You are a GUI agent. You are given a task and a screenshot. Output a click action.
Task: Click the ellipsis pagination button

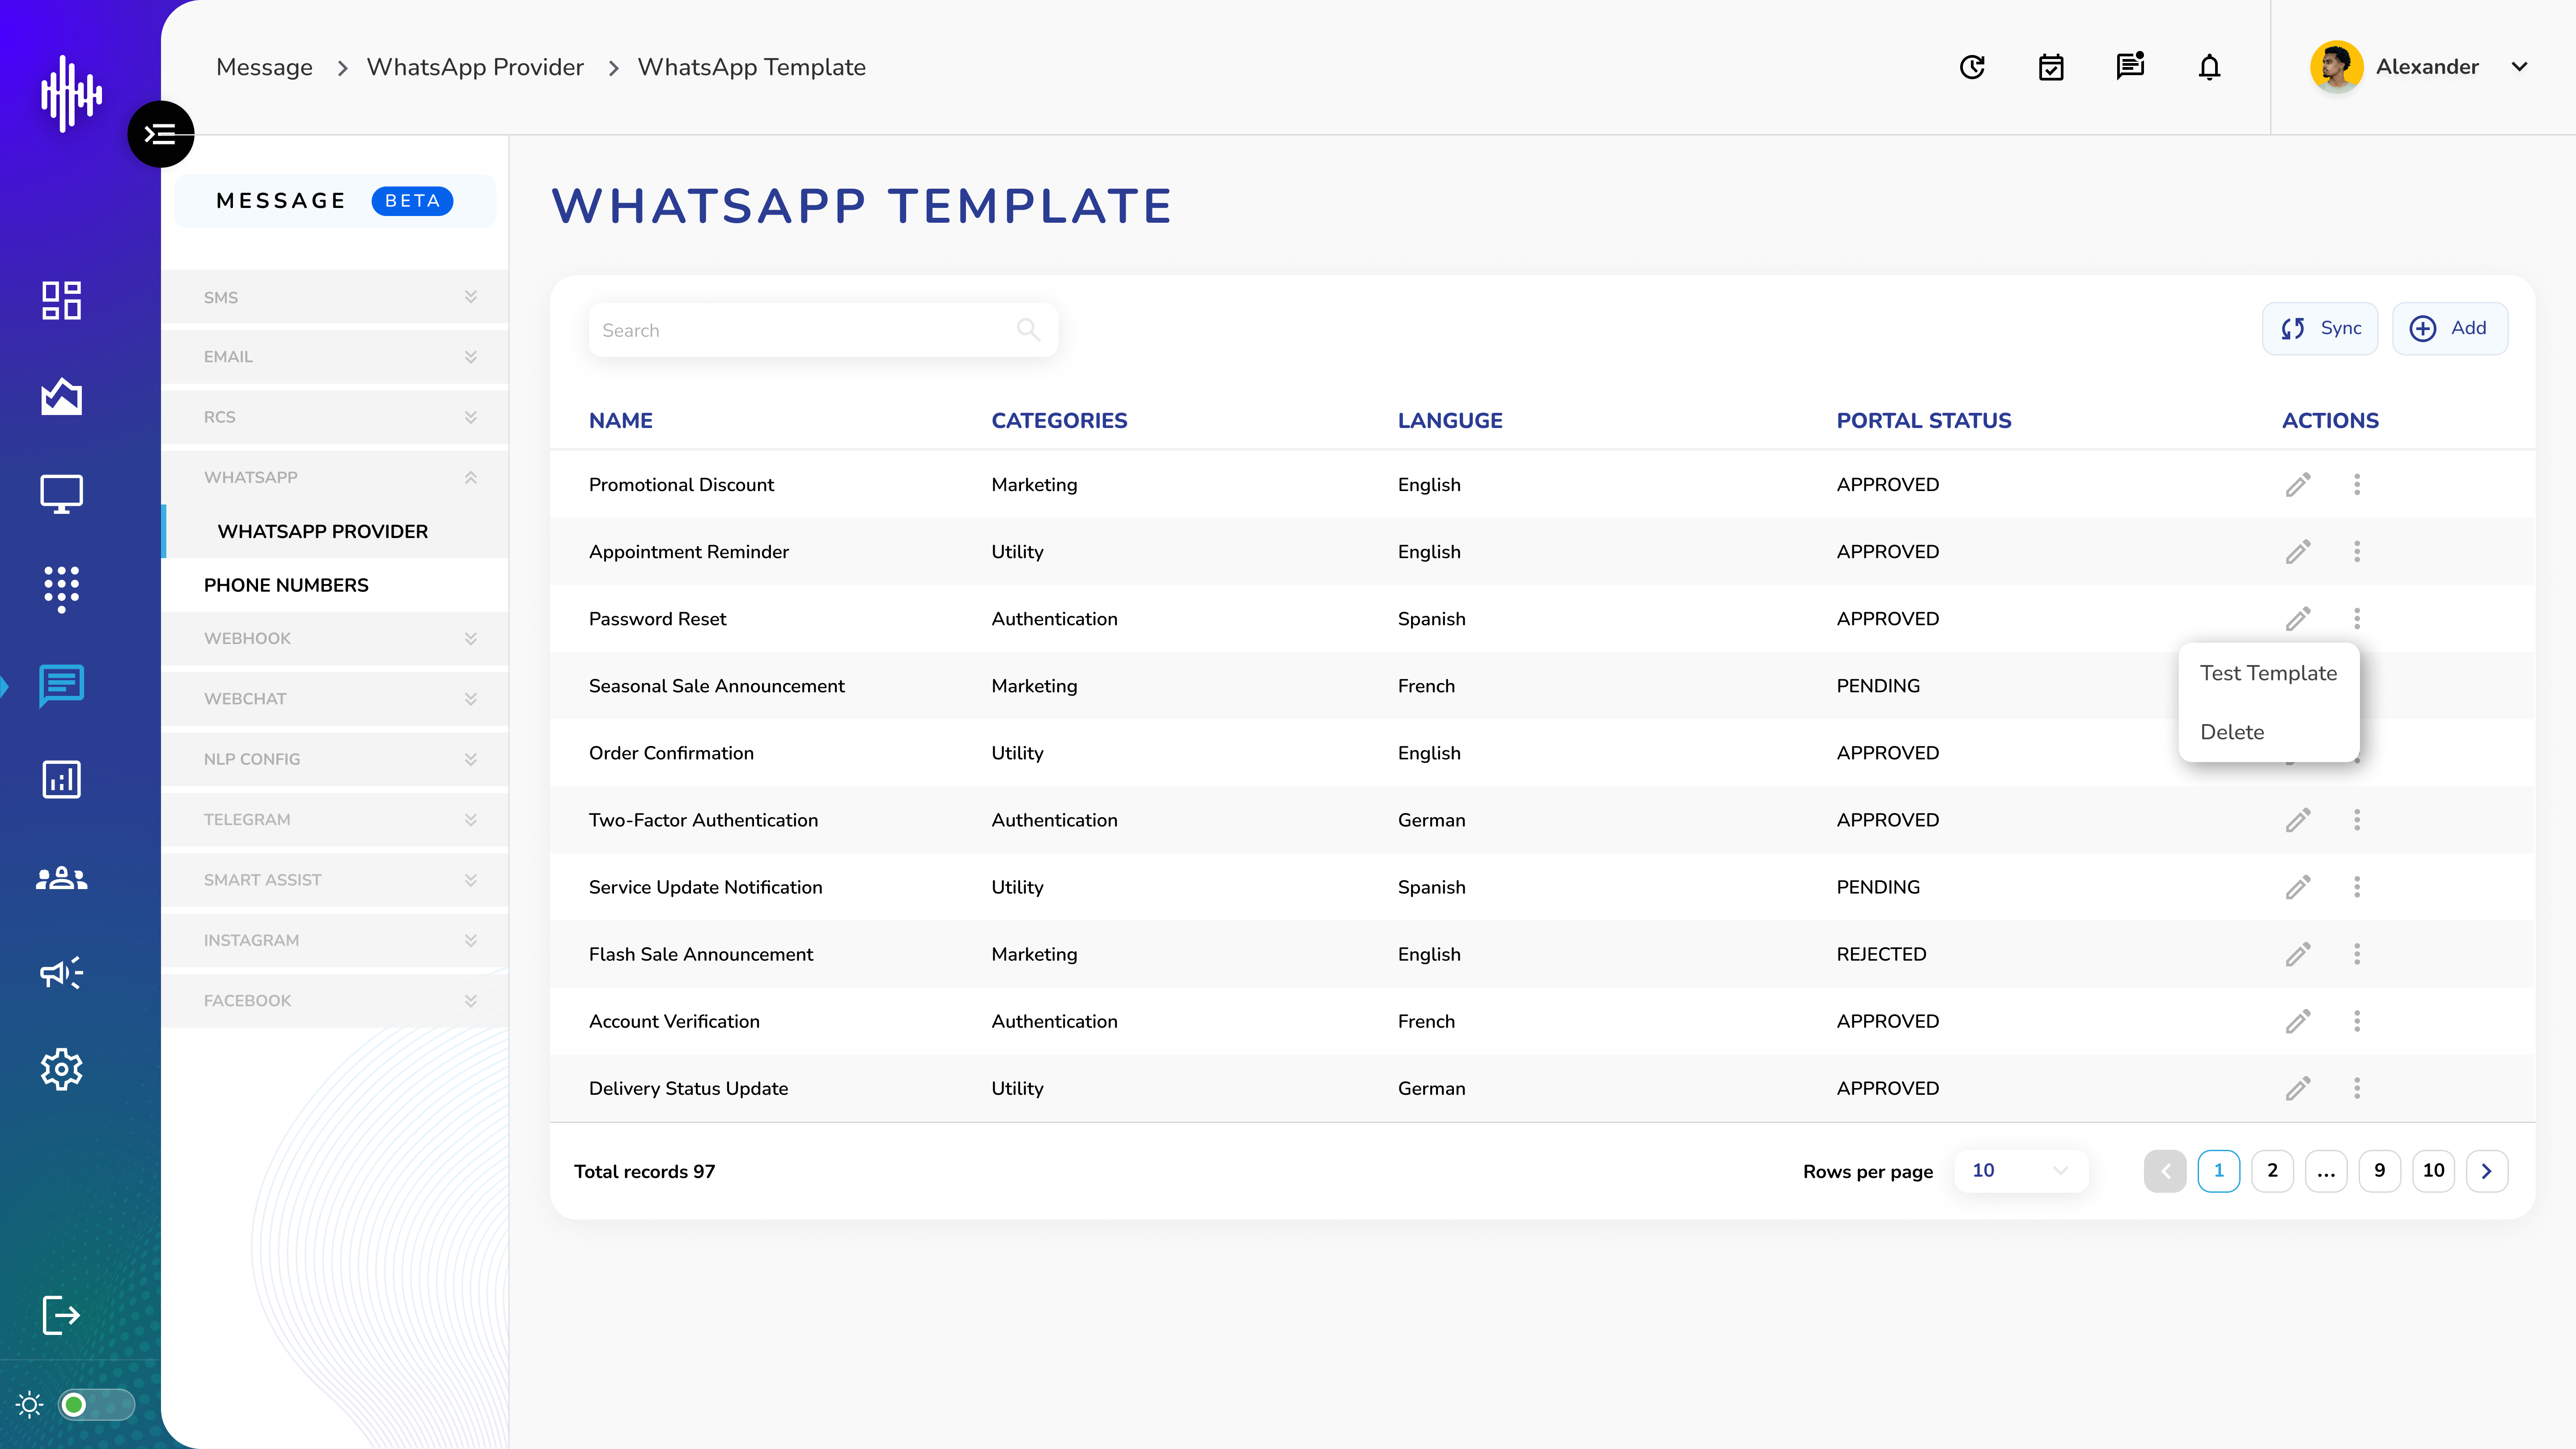pyautogui.click(x=2326, y=1170)
